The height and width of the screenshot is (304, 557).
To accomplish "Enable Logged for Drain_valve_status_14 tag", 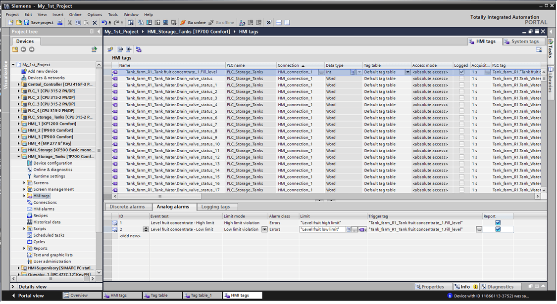I will [x=461, y=170].
